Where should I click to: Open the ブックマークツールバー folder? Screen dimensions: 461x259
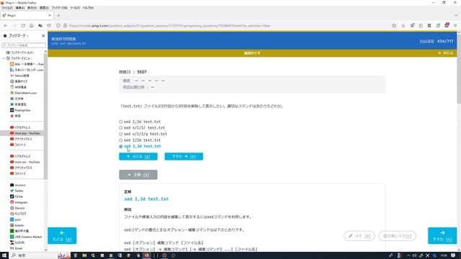(x=20, y=53)
